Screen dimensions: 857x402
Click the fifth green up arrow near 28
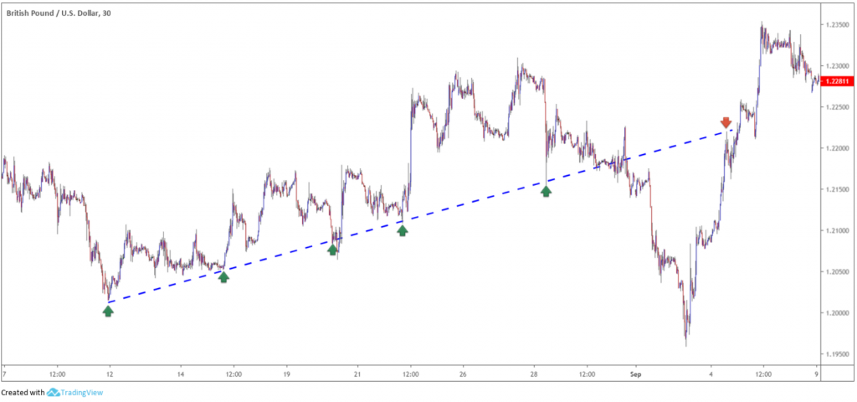coord(546,191)
